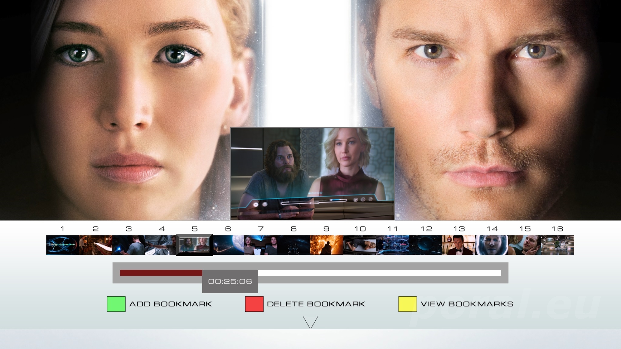Select chapter 6 thumbnail with planet

tap(228, 245)
